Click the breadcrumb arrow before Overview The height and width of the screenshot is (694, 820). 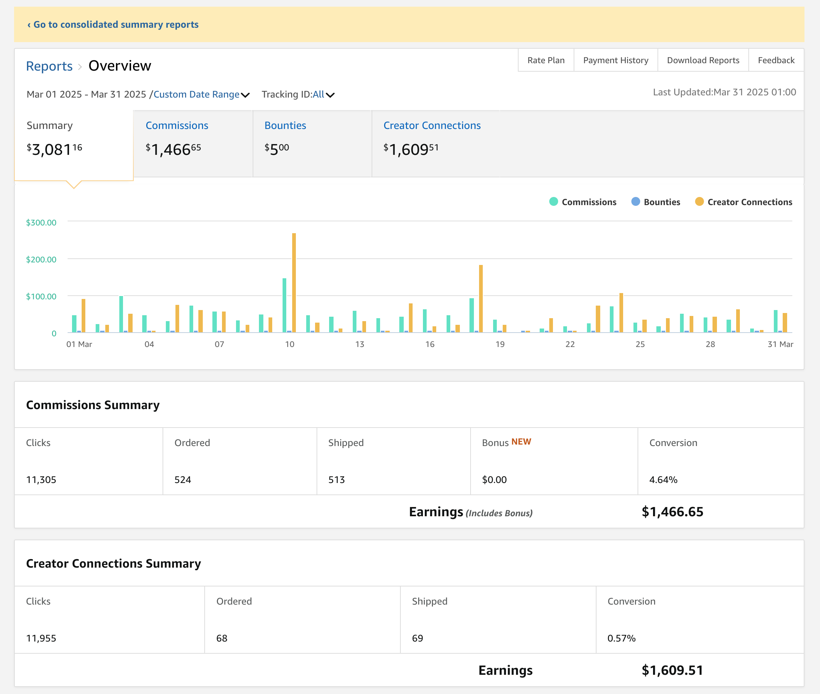[80, 67]
